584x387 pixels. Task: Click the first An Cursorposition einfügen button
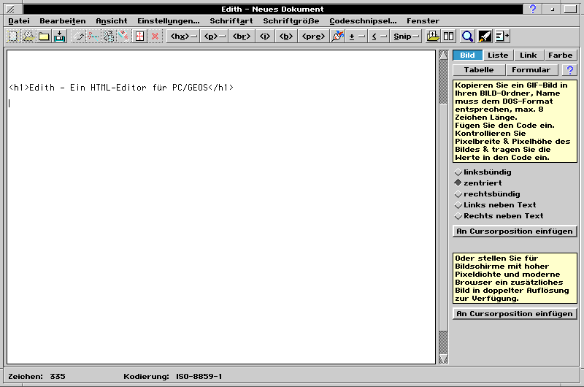pos(514,231)
